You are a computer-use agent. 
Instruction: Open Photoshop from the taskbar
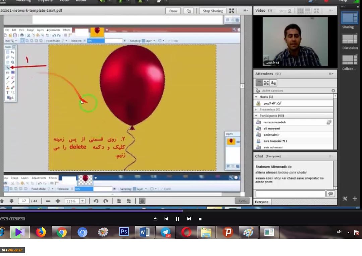[x=124, y=232]
